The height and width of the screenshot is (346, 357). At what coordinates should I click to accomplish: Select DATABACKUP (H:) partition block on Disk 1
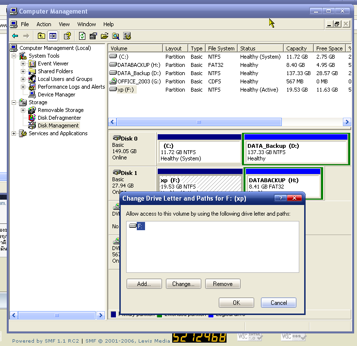283,183
